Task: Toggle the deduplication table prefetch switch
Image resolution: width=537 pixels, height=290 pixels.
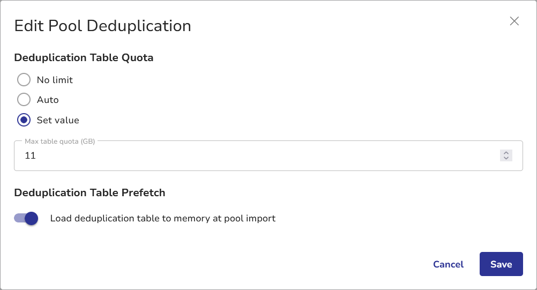Action: [26, 218]
